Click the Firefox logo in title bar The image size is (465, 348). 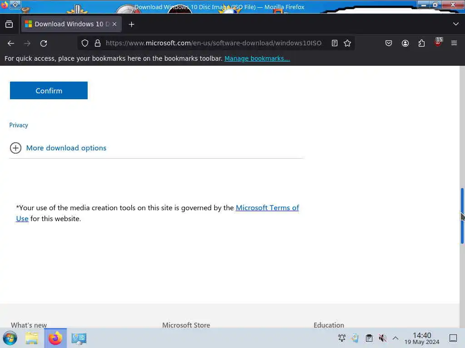point(5,5)
